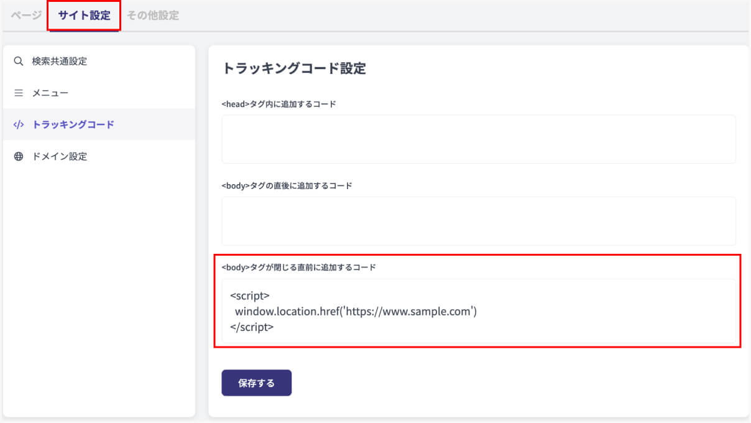Click the opening <script> line in the code
This screenshot has width=751, height=423.
[250, 296]
